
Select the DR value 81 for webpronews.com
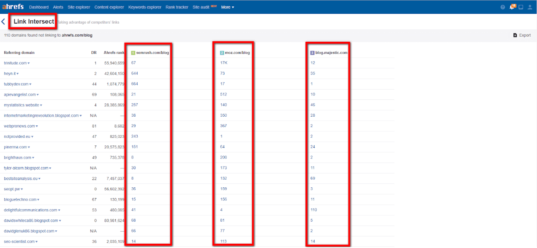94,126
